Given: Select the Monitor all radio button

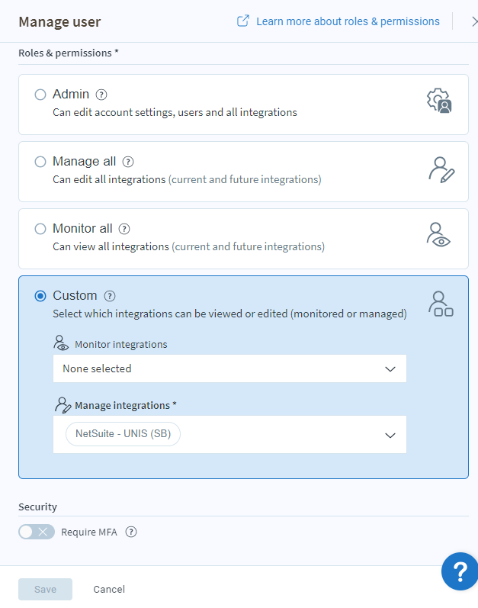Looking at the screenshot, I should tap(40, 229).
